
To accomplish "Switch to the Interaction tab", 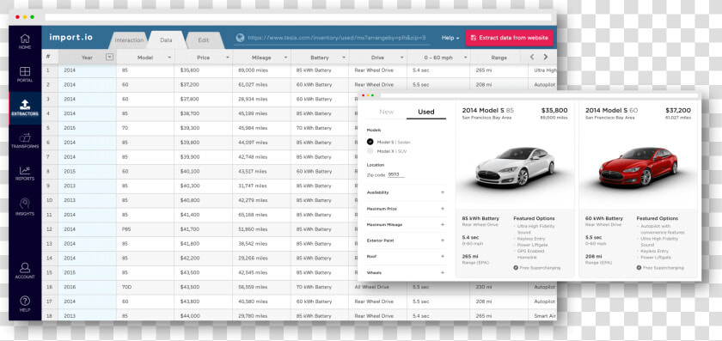I will 129,40.
